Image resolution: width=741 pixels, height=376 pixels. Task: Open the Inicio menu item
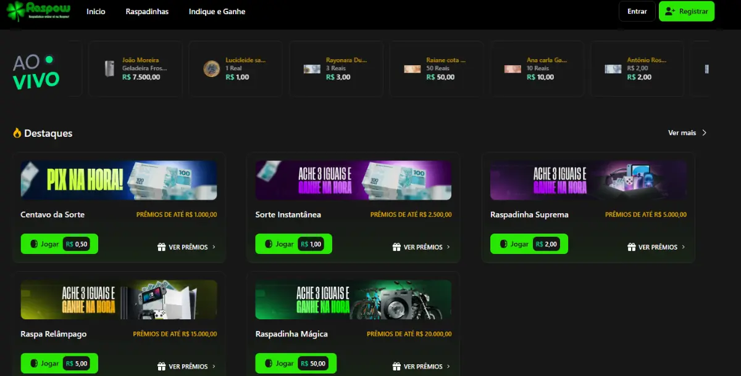(96, 12)
